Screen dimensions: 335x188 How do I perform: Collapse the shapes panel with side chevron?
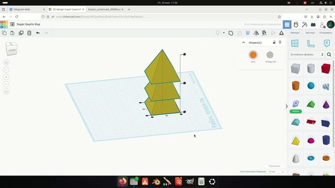click(286, 107)
